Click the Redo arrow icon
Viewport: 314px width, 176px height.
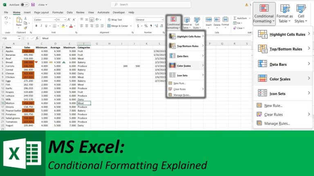coord(6,23)
